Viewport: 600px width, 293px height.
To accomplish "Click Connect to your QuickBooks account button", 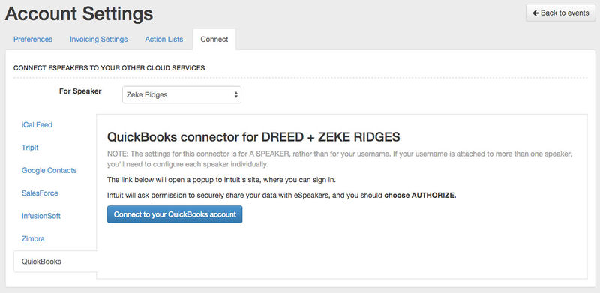I will coord(175,214).
